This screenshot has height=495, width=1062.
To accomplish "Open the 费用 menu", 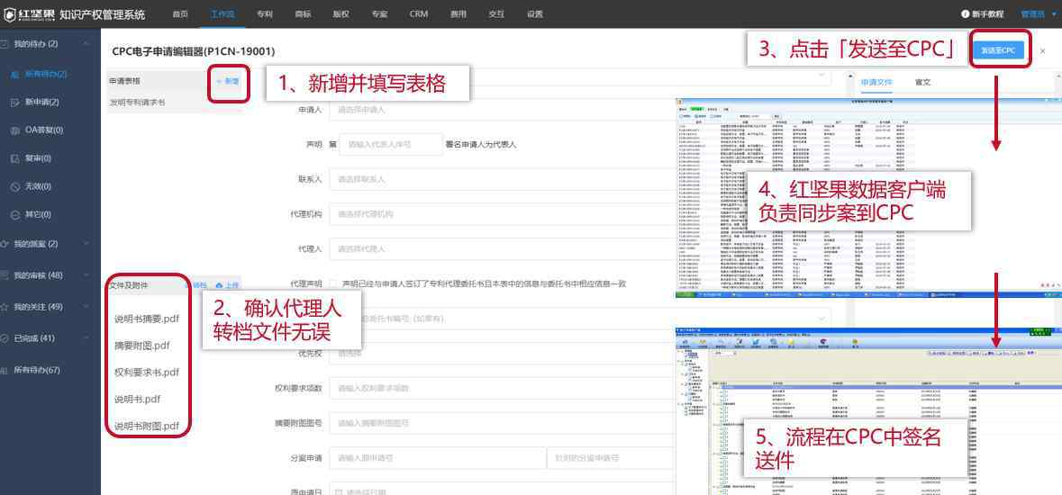I will pyautogui.click(x=458, y=14).
